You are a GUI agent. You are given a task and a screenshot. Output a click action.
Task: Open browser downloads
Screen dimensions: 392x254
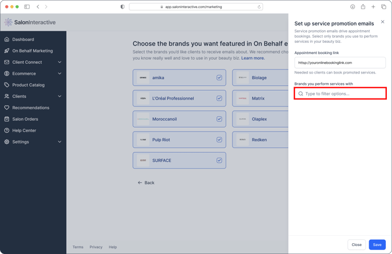tap(353, 7)
